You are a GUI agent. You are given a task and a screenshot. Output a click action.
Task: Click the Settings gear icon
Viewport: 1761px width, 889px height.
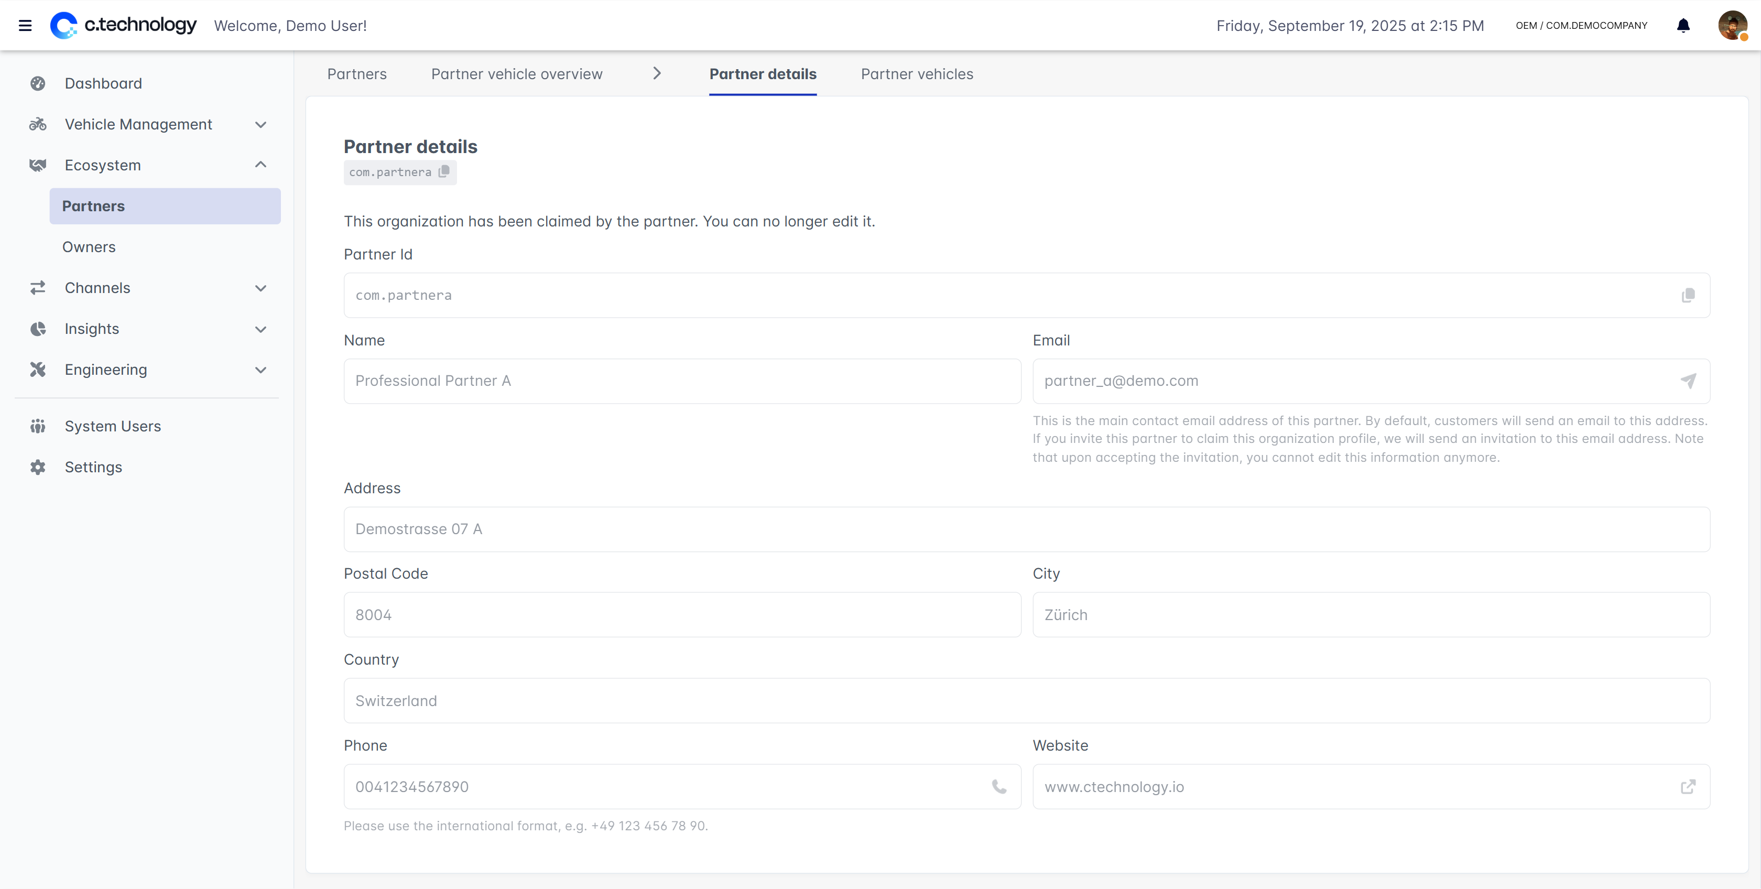pyautogui.click(x=38, y=467)
